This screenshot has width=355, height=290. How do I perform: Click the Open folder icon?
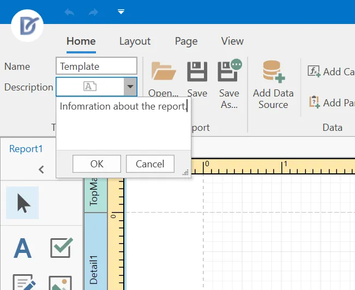coord(164,71)
